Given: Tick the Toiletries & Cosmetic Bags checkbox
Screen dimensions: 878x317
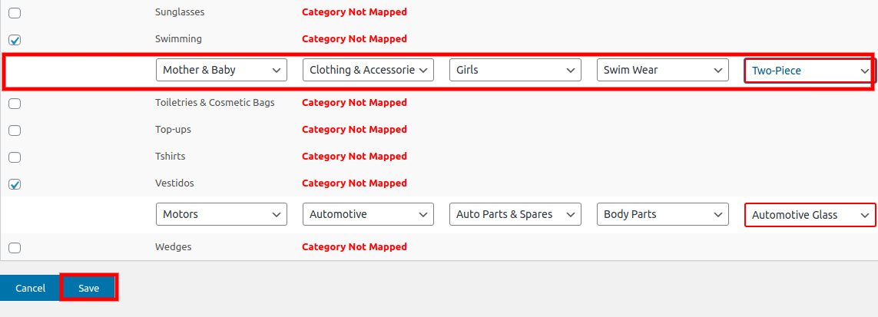Looking at the screenshot, I should pos(15,104).
